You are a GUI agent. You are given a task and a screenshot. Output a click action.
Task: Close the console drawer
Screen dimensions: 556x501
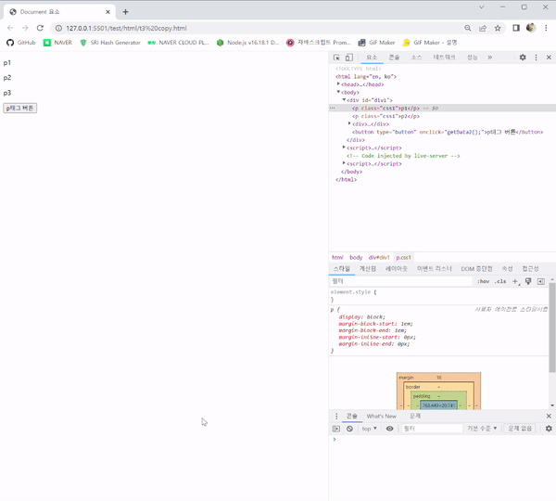pos(549,417)
